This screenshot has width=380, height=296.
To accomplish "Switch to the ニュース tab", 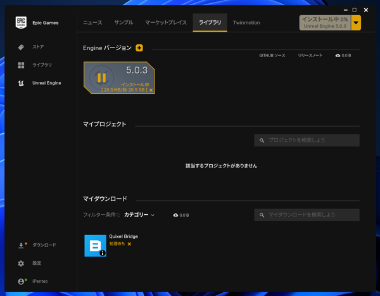I will tap(92, 23).
